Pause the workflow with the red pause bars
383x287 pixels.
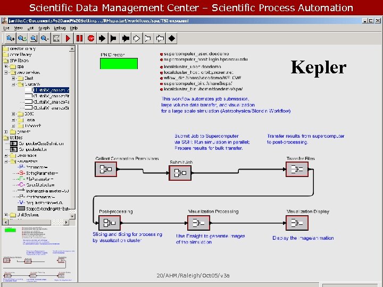click(79, 38)
